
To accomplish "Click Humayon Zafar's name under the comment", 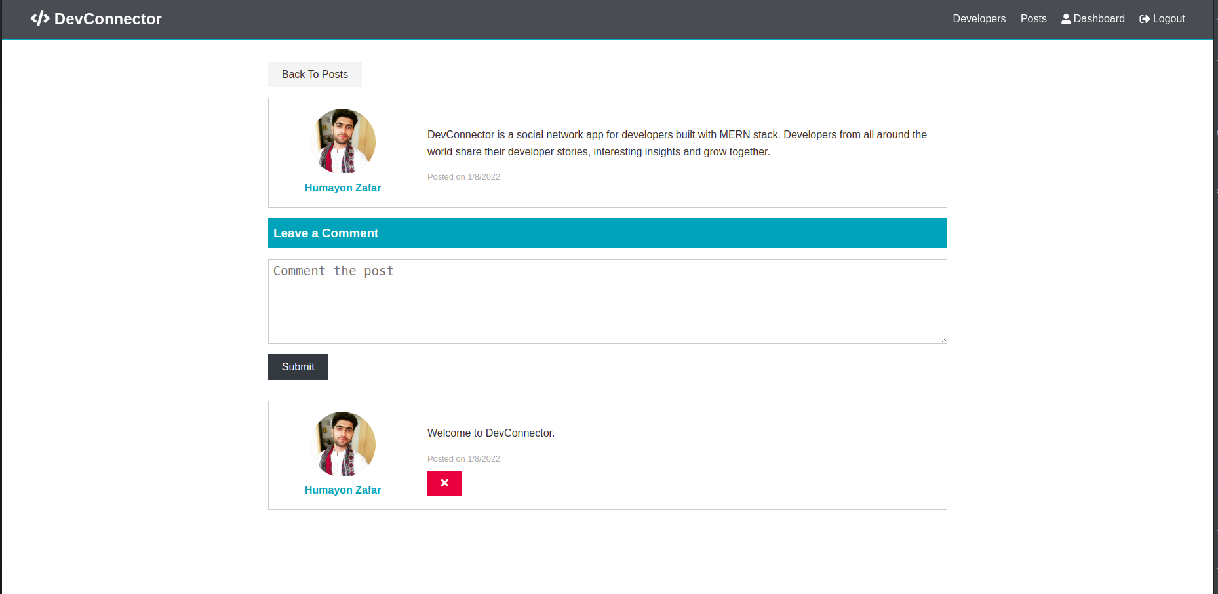I will click(343, 490).
